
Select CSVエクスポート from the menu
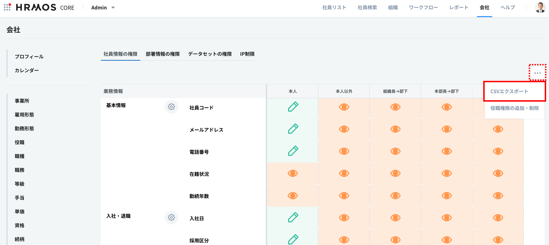click(509, 91)
